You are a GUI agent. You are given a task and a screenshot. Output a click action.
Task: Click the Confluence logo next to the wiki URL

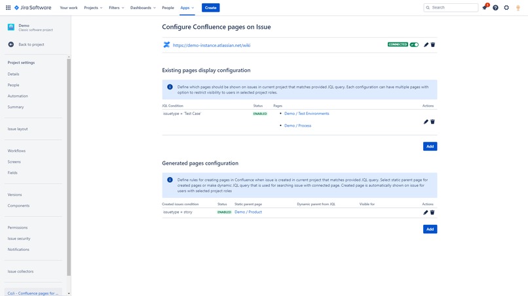point(166,44)
